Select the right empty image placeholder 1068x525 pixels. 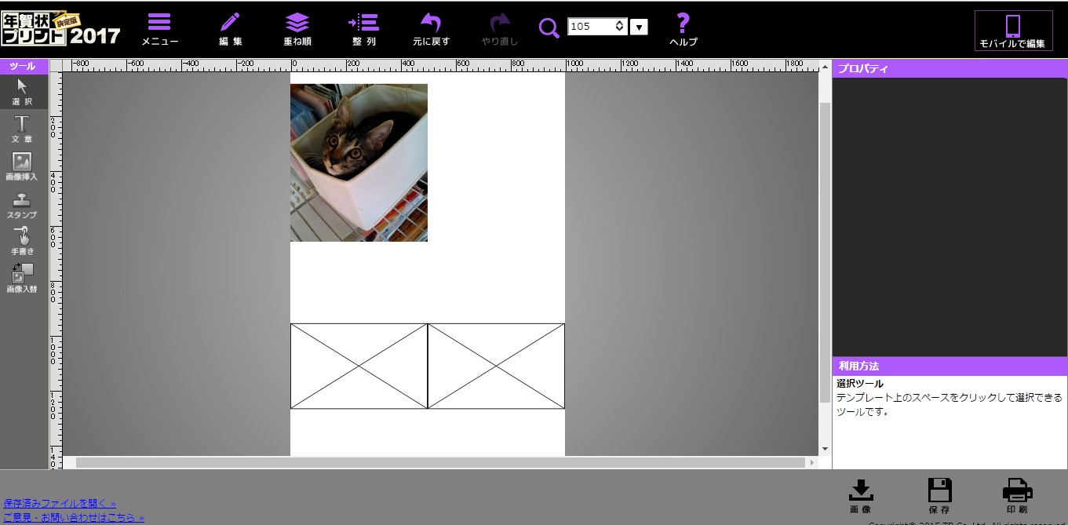click(496, 366)
